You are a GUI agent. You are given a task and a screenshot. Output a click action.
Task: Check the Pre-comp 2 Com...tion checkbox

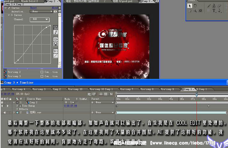coord(42,72)
